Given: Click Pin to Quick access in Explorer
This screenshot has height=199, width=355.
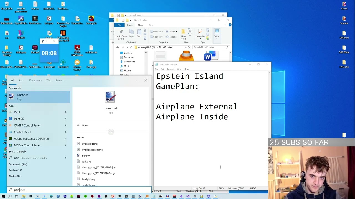Looking at the screenshot, I should (x=121, y=35).
